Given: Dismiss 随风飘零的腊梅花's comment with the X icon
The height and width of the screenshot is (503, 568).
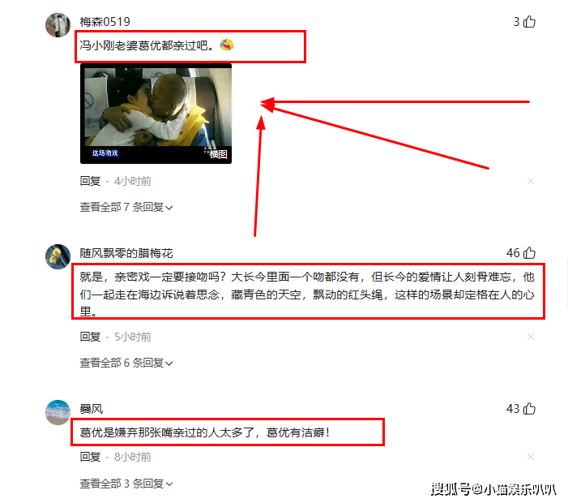Looking at the screenshot, I should click(x=531, y=337).
